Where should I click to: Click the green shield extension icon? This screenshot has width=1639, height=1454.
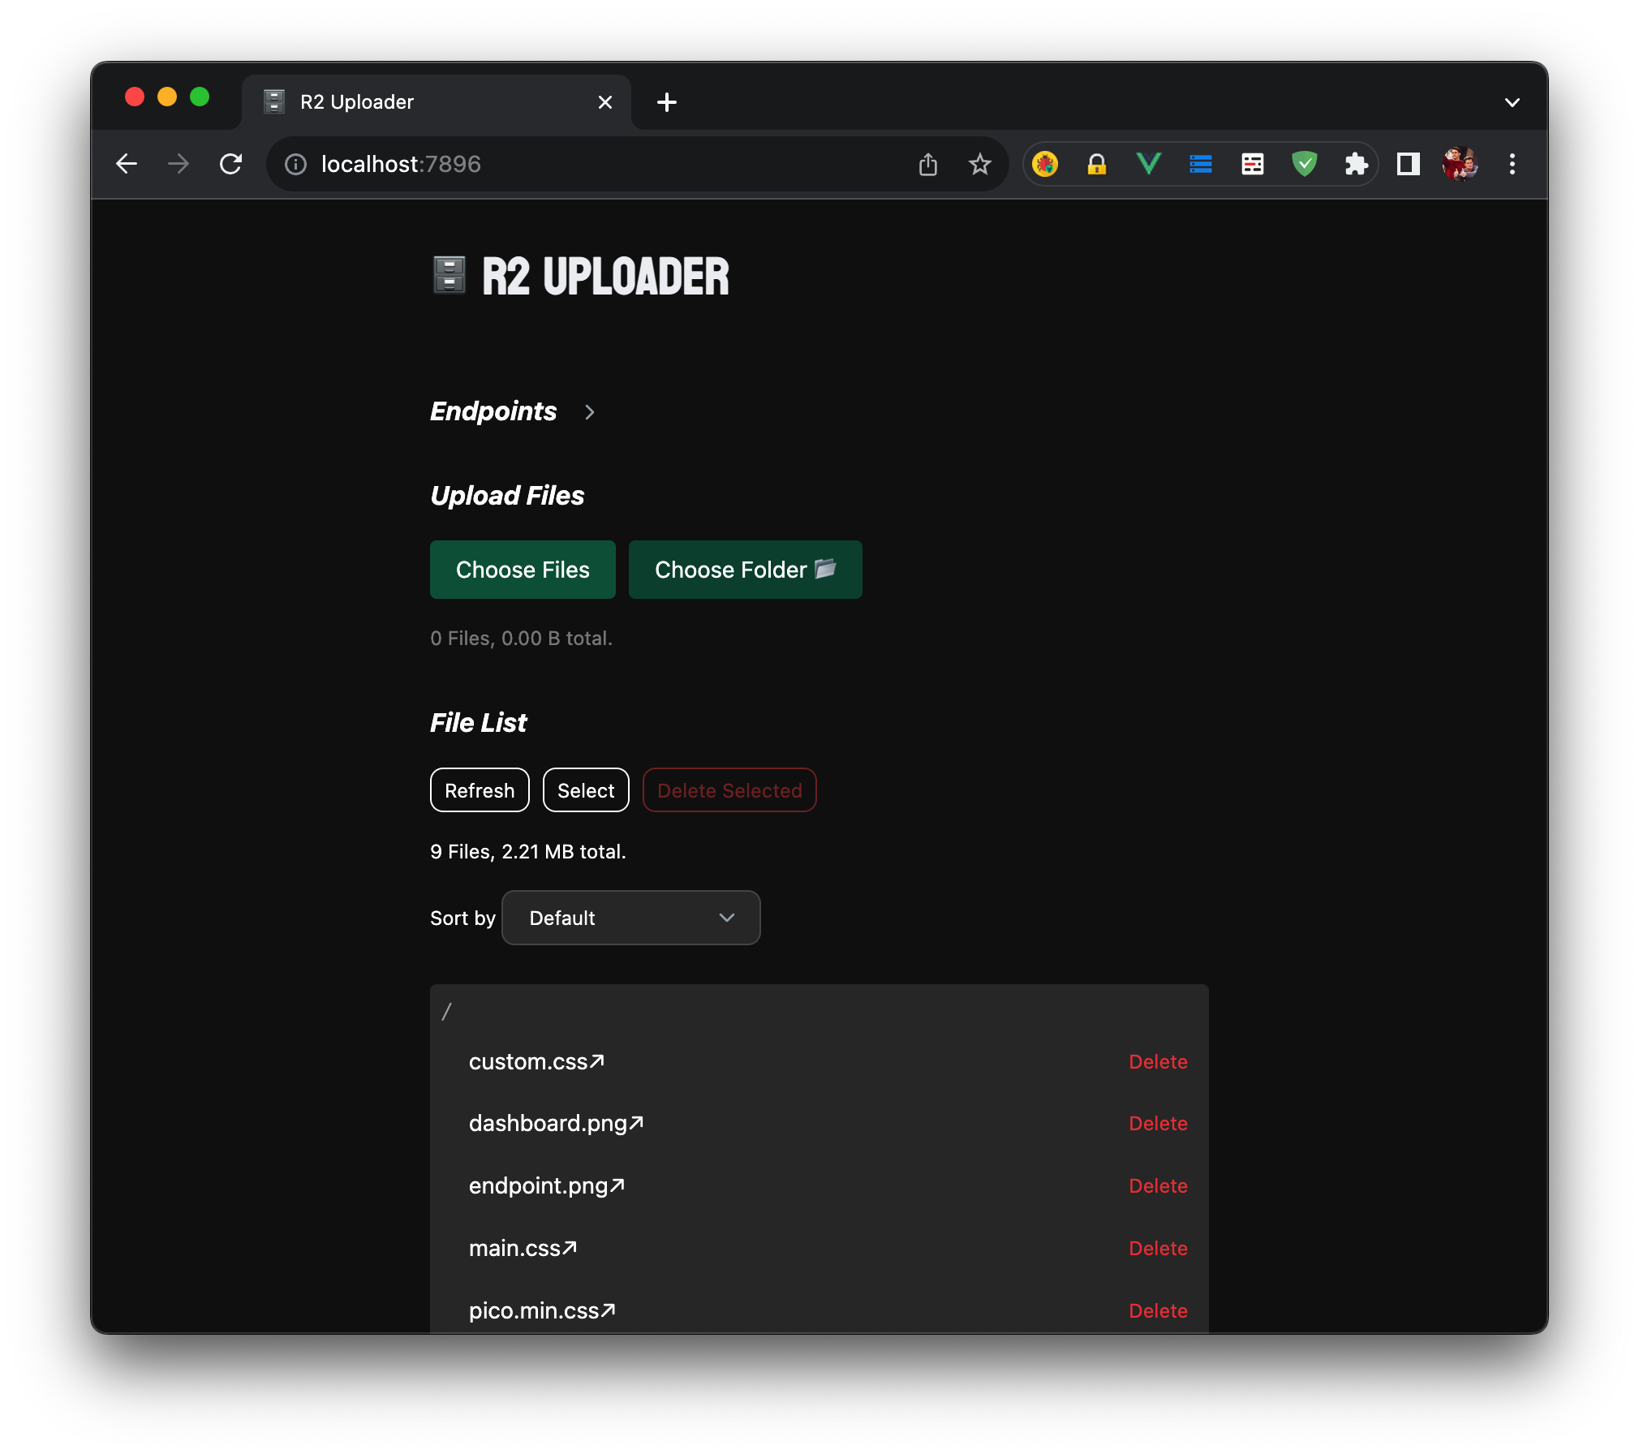tap(1304, 165)
